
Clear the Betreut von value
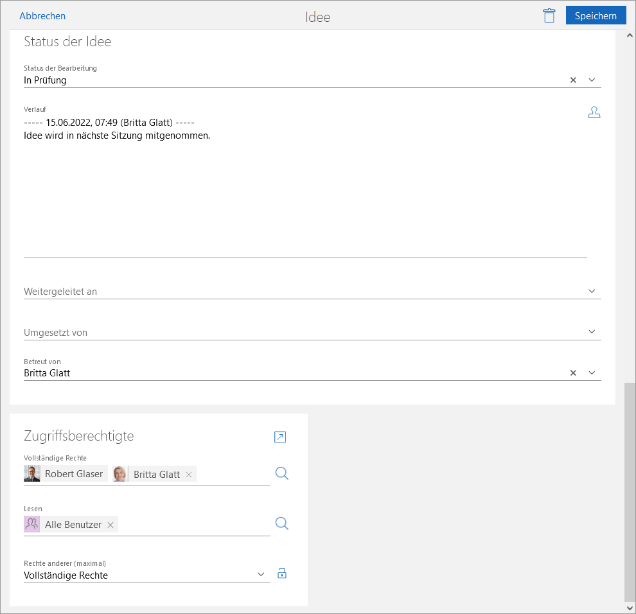point(573,373)
